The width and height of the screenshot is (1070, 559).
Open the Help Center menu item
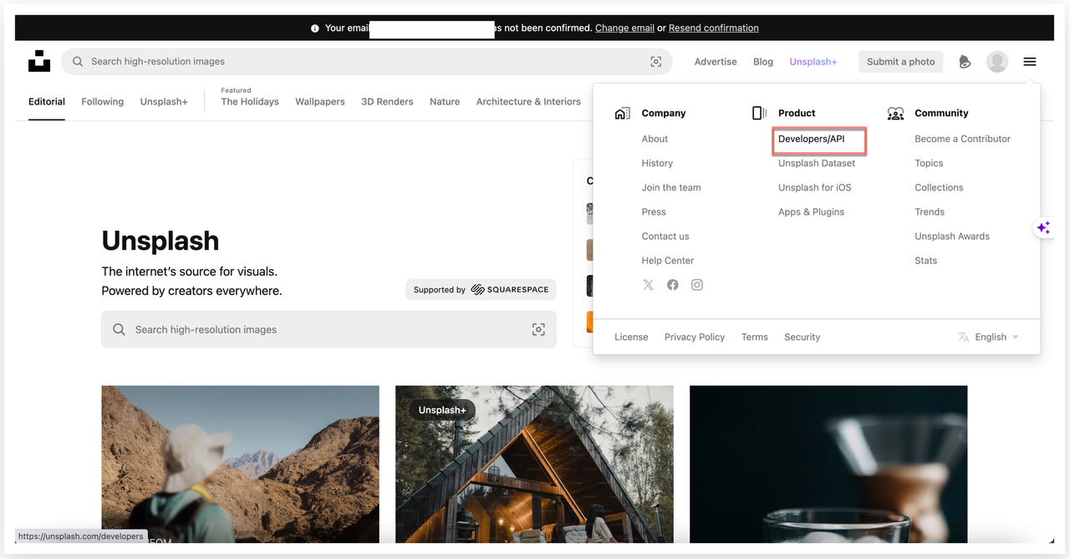pyautogui.click(x=668, y=260)
